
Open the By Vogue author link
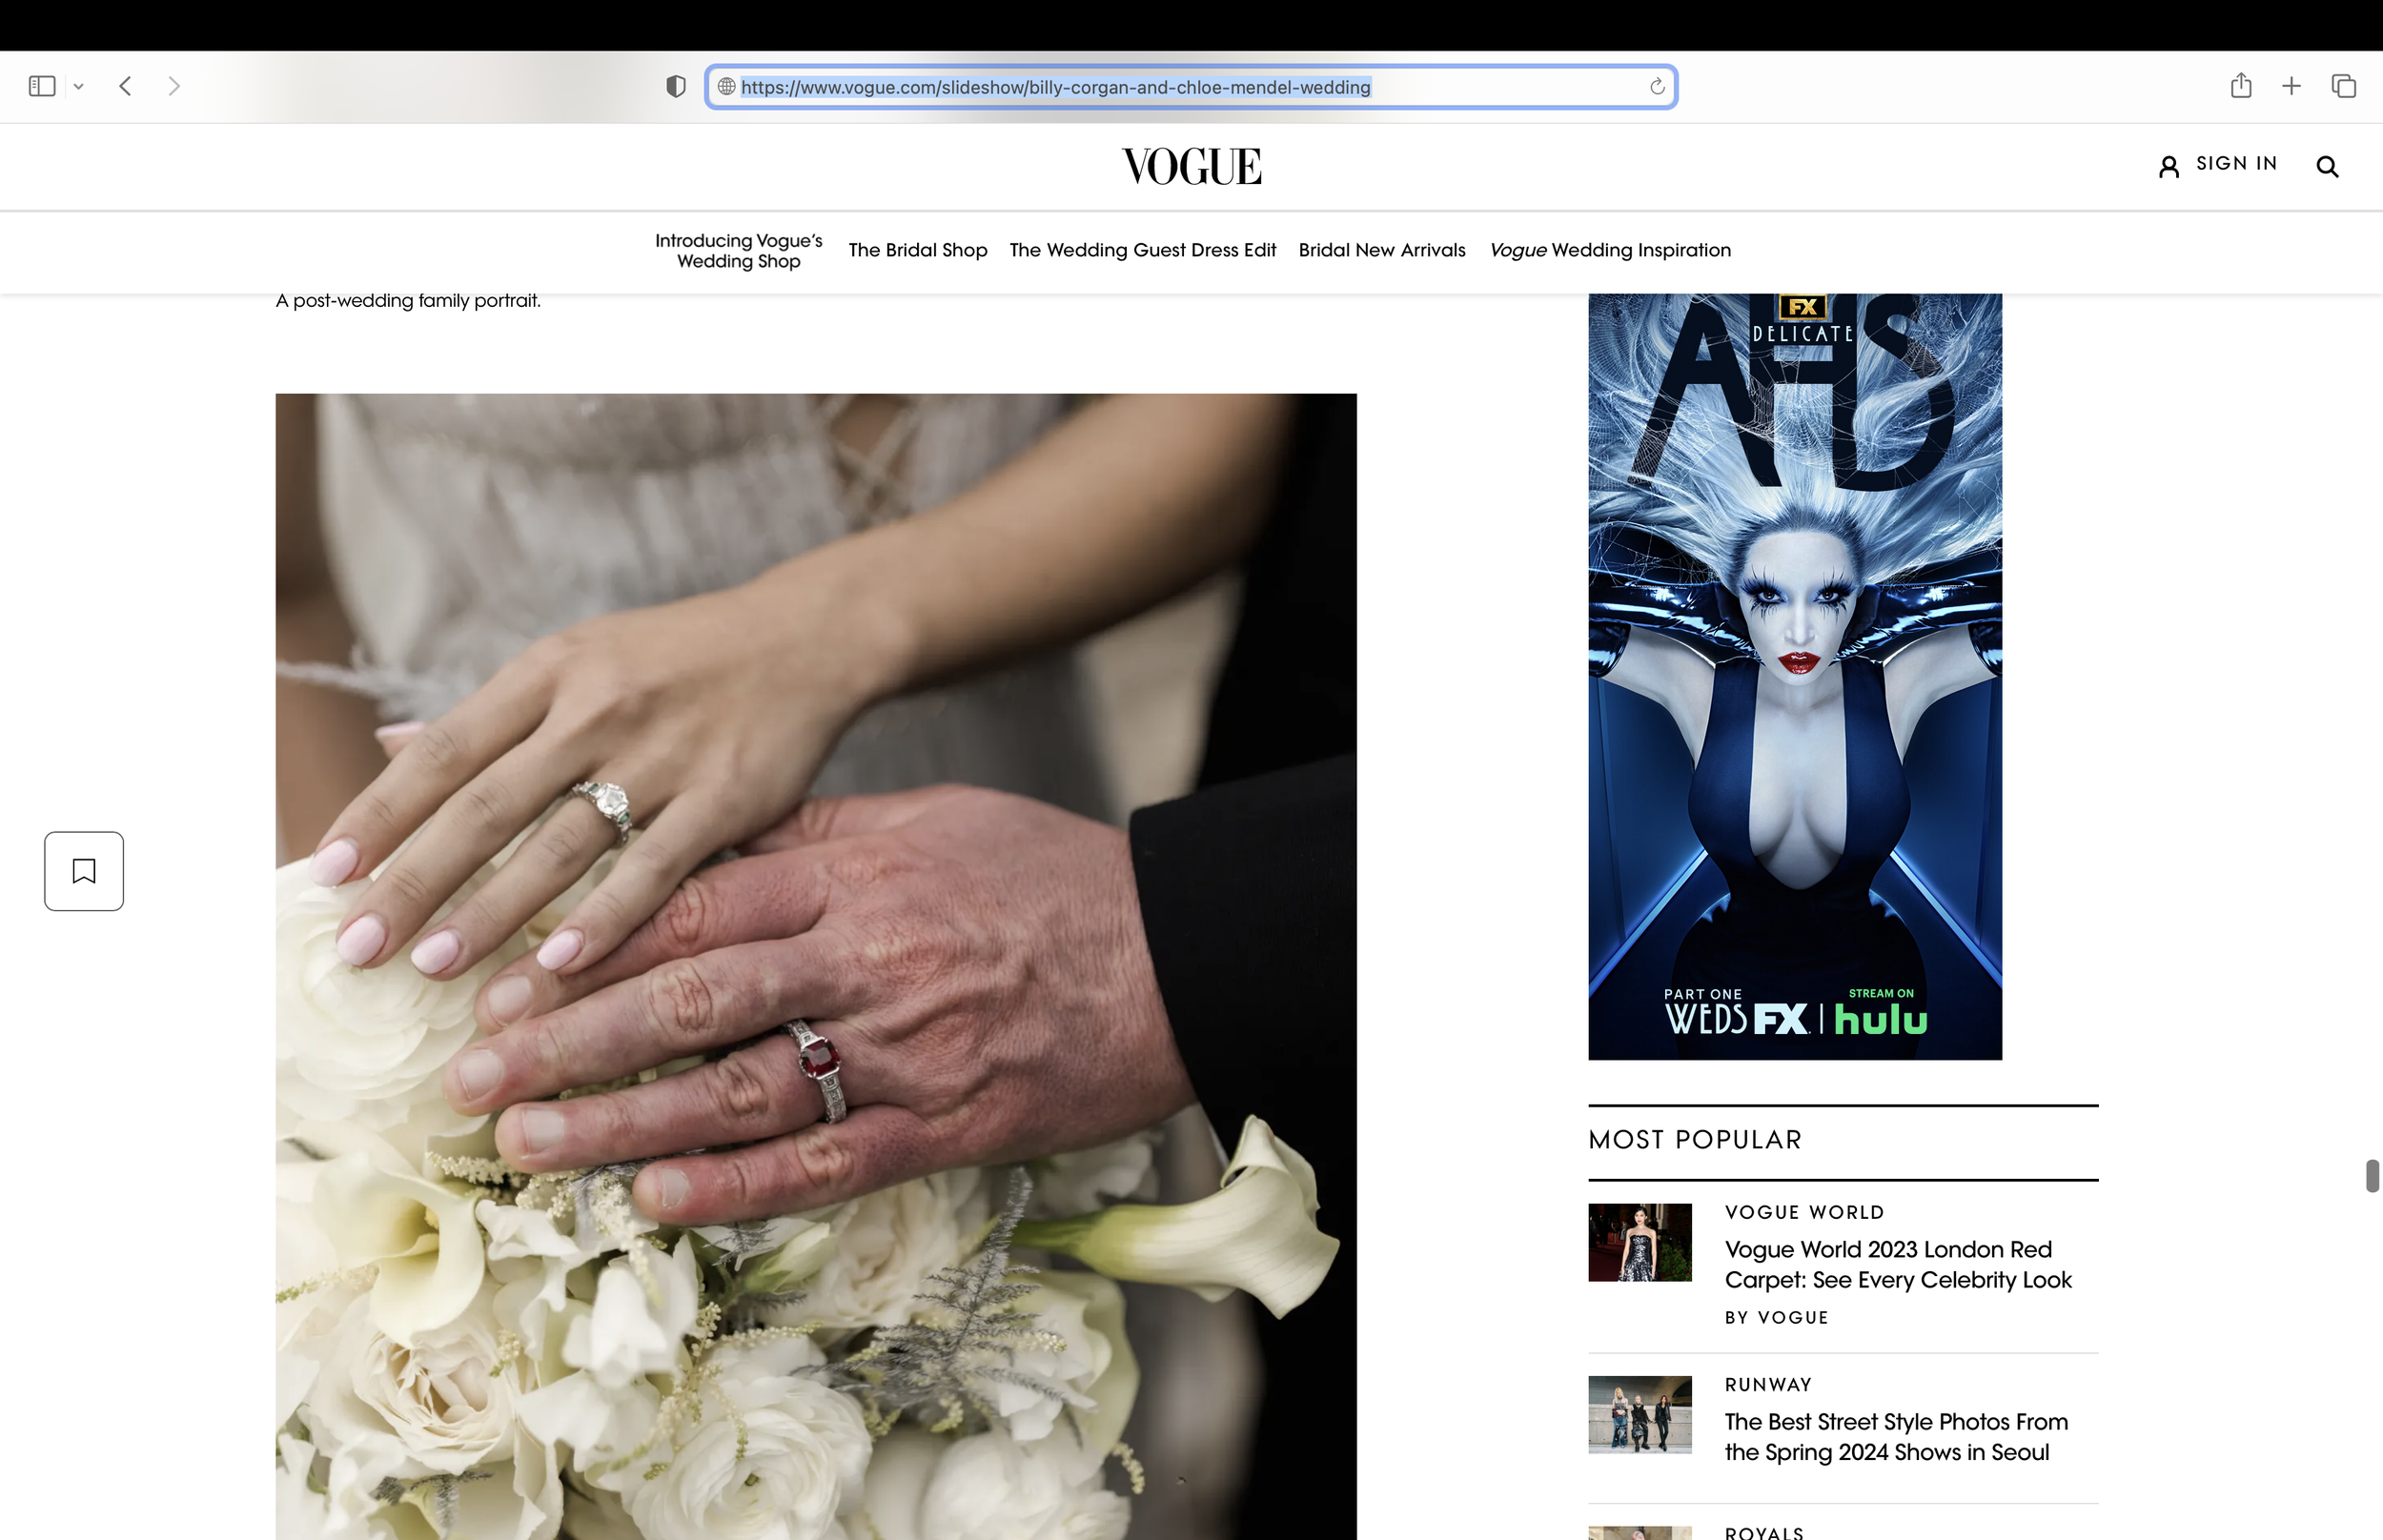[x=1776, y=1318]
